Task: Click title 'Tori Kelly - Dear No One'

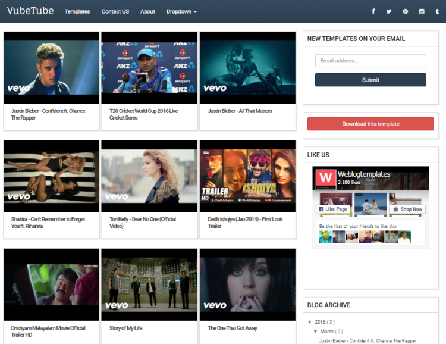Action: point(143,223)
